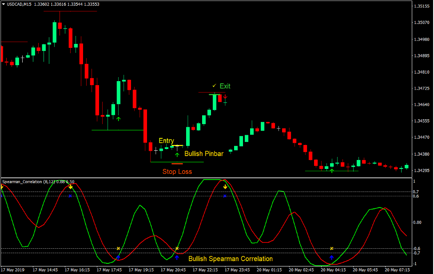
Task: Select the blue buy arrow near 20 May 04:15
Action: pos(332,257)
